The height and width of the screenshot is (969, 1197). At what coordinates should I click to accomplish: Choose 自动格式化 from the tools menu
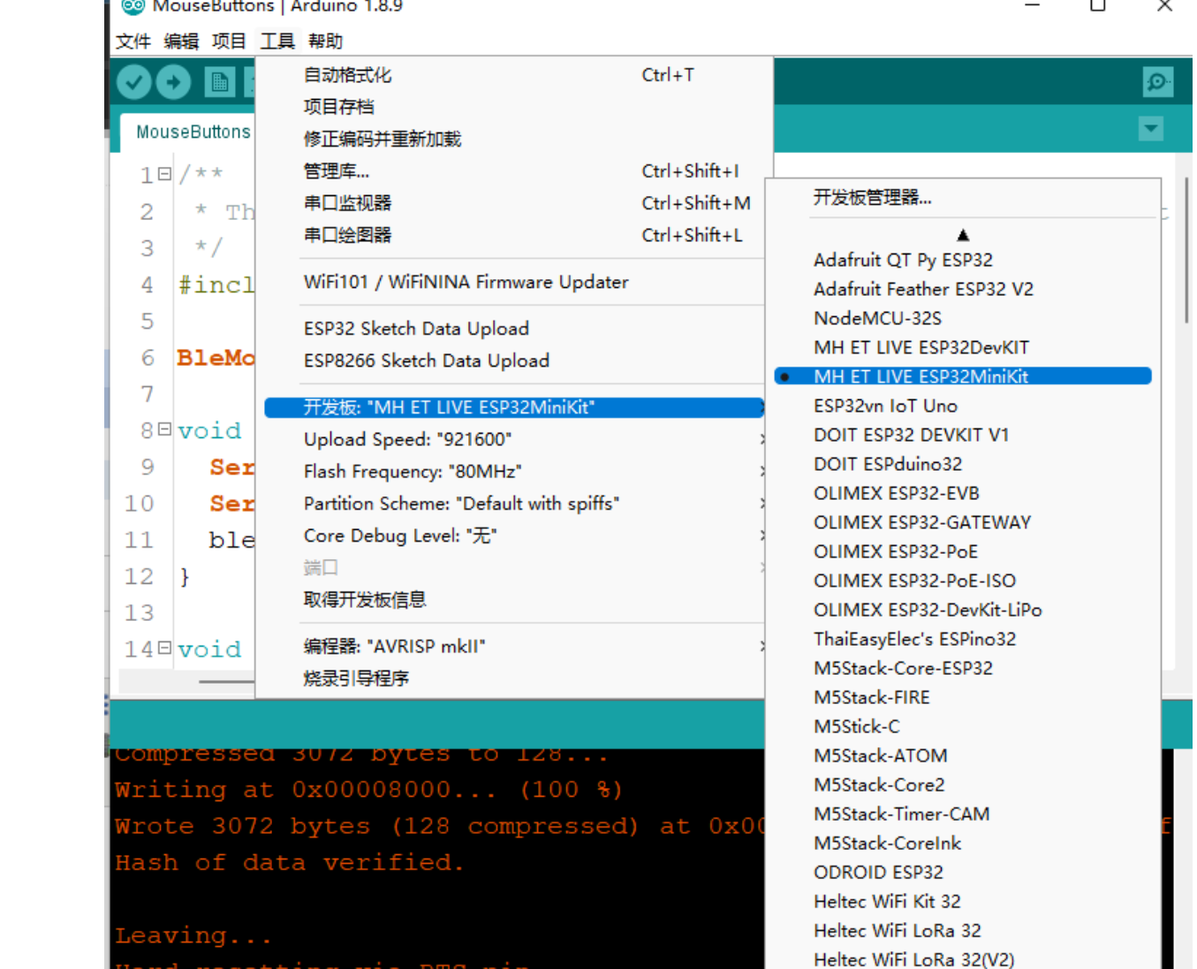tap(514, 75)
